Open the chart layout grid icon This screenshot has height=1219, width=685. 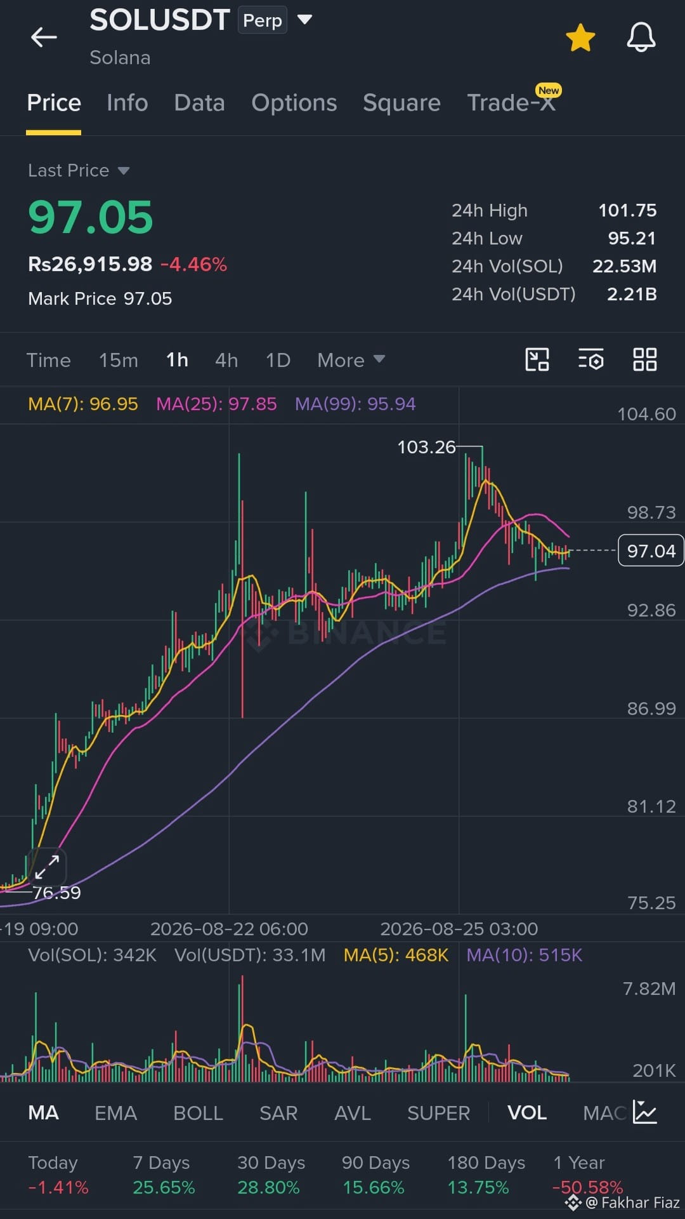click(644, 359)
